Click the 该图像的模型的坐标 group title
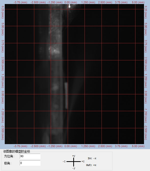 click(16, 151)
